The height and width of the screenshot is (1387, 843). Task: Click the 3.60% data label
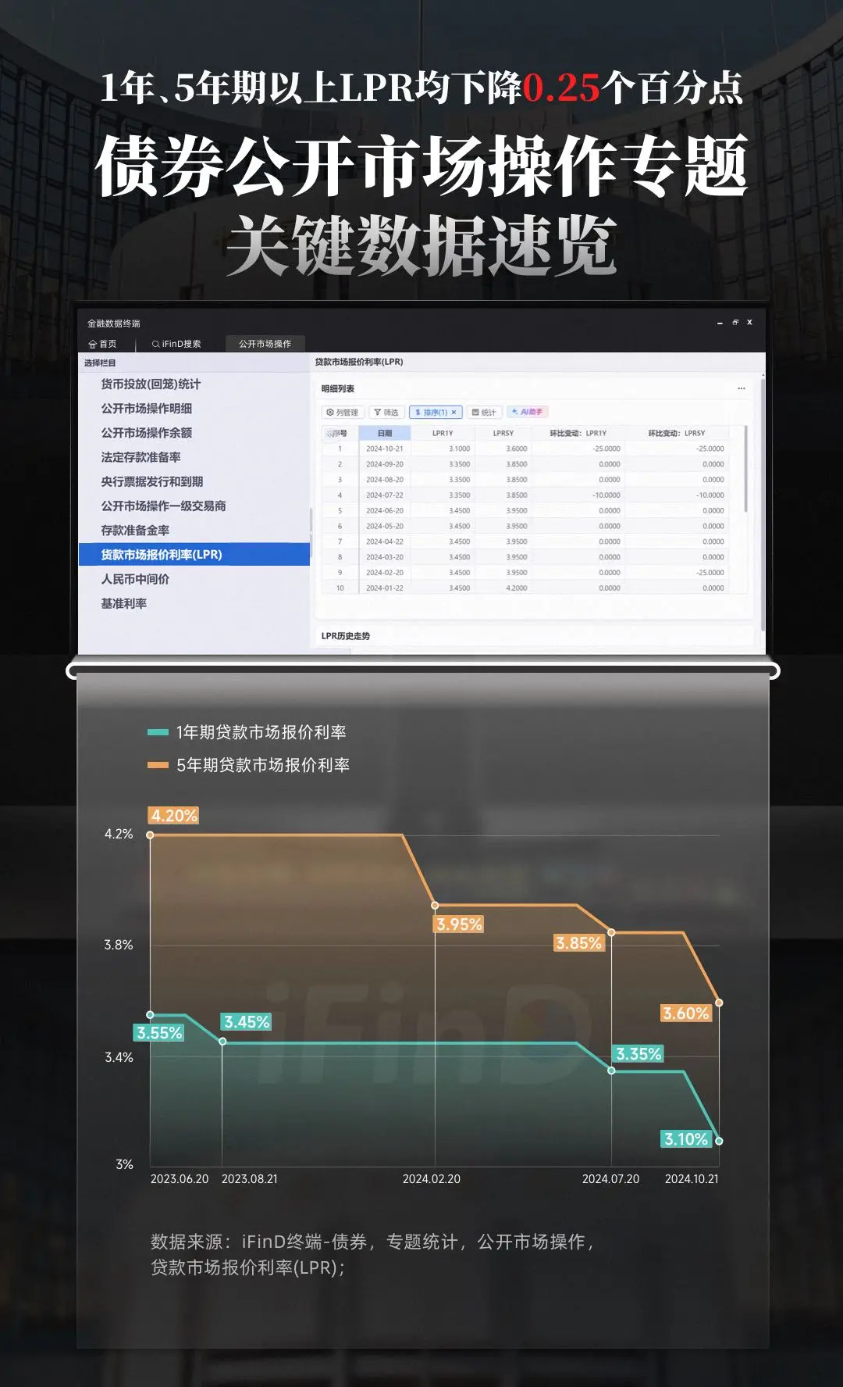pyautogui.click(x=686, y=1013)
